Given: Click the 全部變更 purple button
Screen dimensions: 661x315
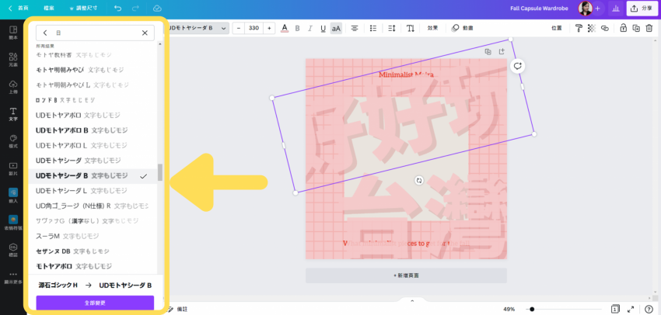Looking at the screenshot, I should click(x=95, y=303).
